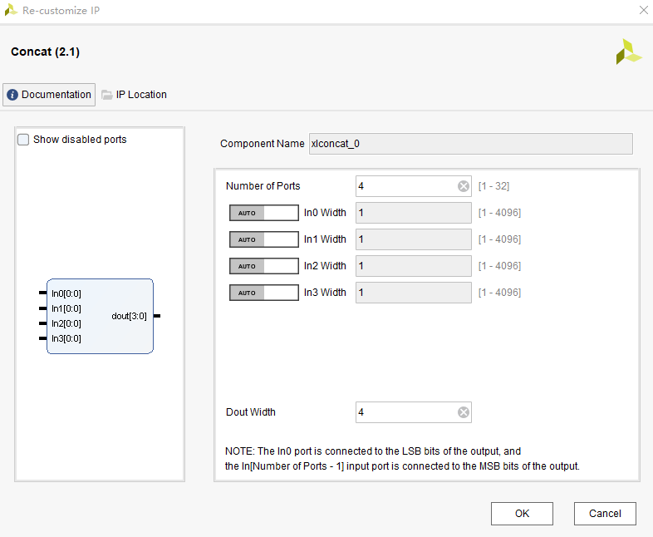The height and width of the screenshot is (537, 653).
Task: Toggle AUTO switch for In2 Width
Action: tap(263, 266)
